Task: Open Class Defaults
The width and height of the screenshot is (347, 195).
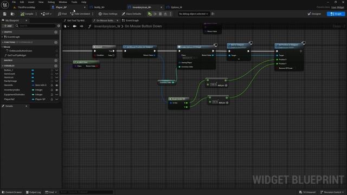Action: (131, 14)
